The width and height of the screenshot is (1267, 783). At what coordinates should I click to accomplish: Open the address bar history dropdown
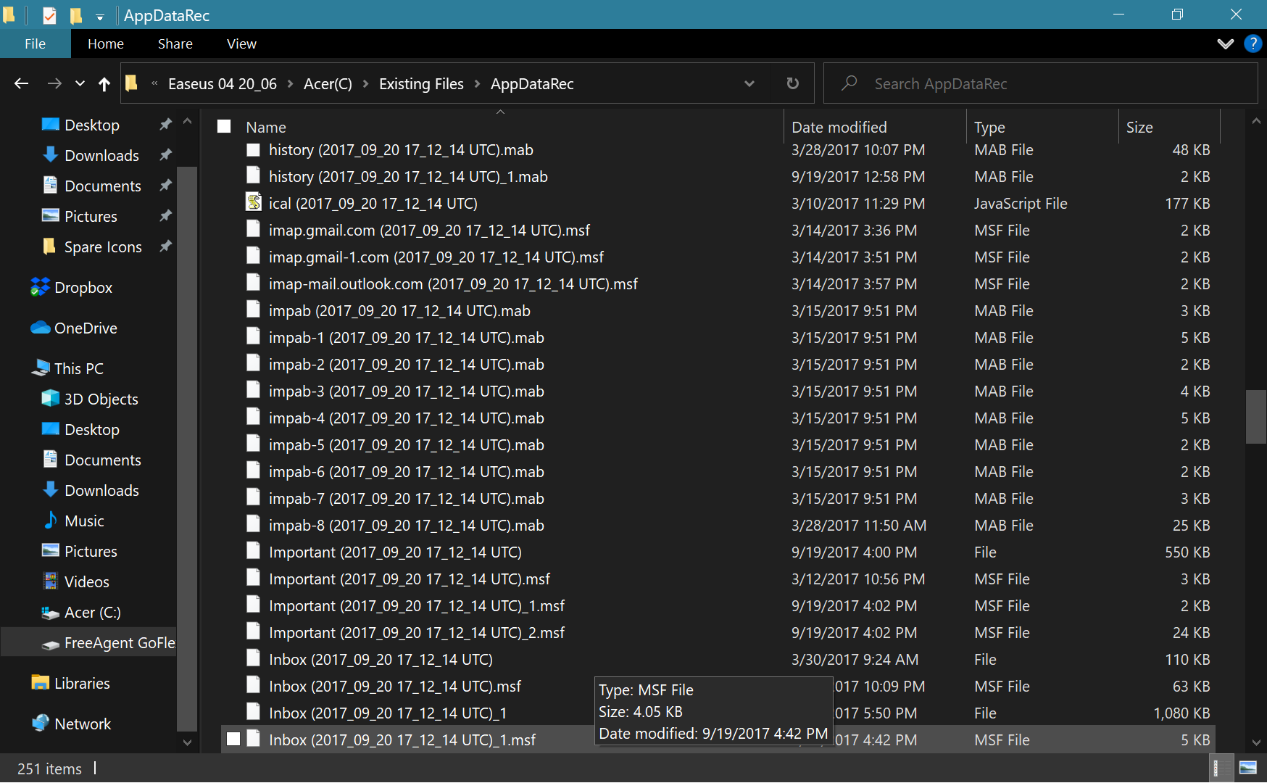click(x=749, y=84)
